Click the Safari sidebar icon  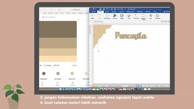tap(52, 10)
